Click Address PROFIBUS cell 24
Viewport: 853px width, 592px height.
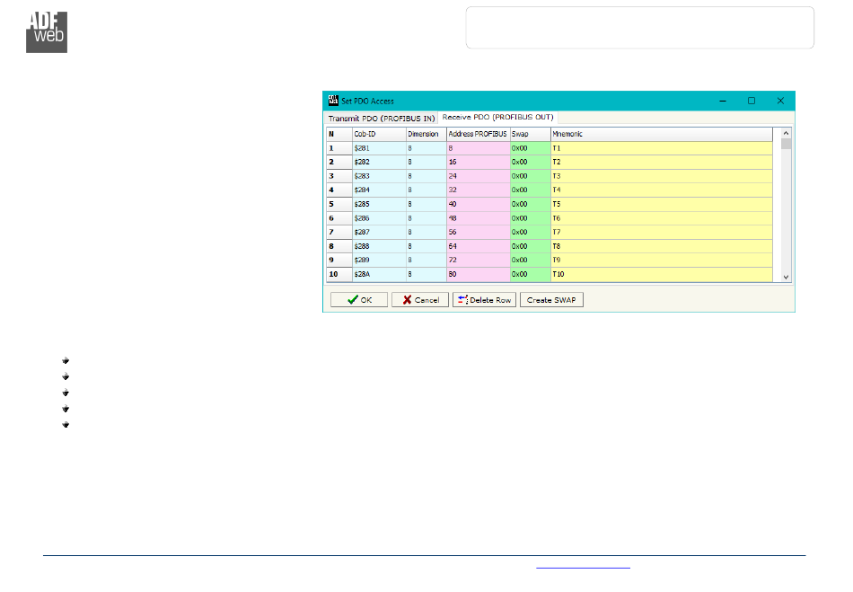[x=479, y=176]
